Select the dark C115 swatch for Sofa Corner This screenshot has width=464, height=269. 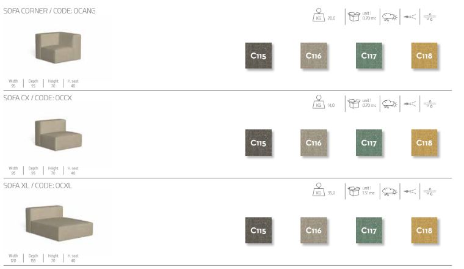(258, 56)
